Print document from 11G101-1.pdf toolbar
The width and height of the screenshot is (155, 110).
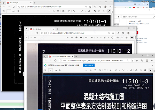pos(95,11)
